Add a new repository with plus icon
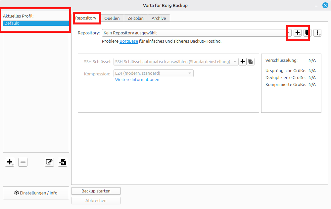 [x=298, y=33]
